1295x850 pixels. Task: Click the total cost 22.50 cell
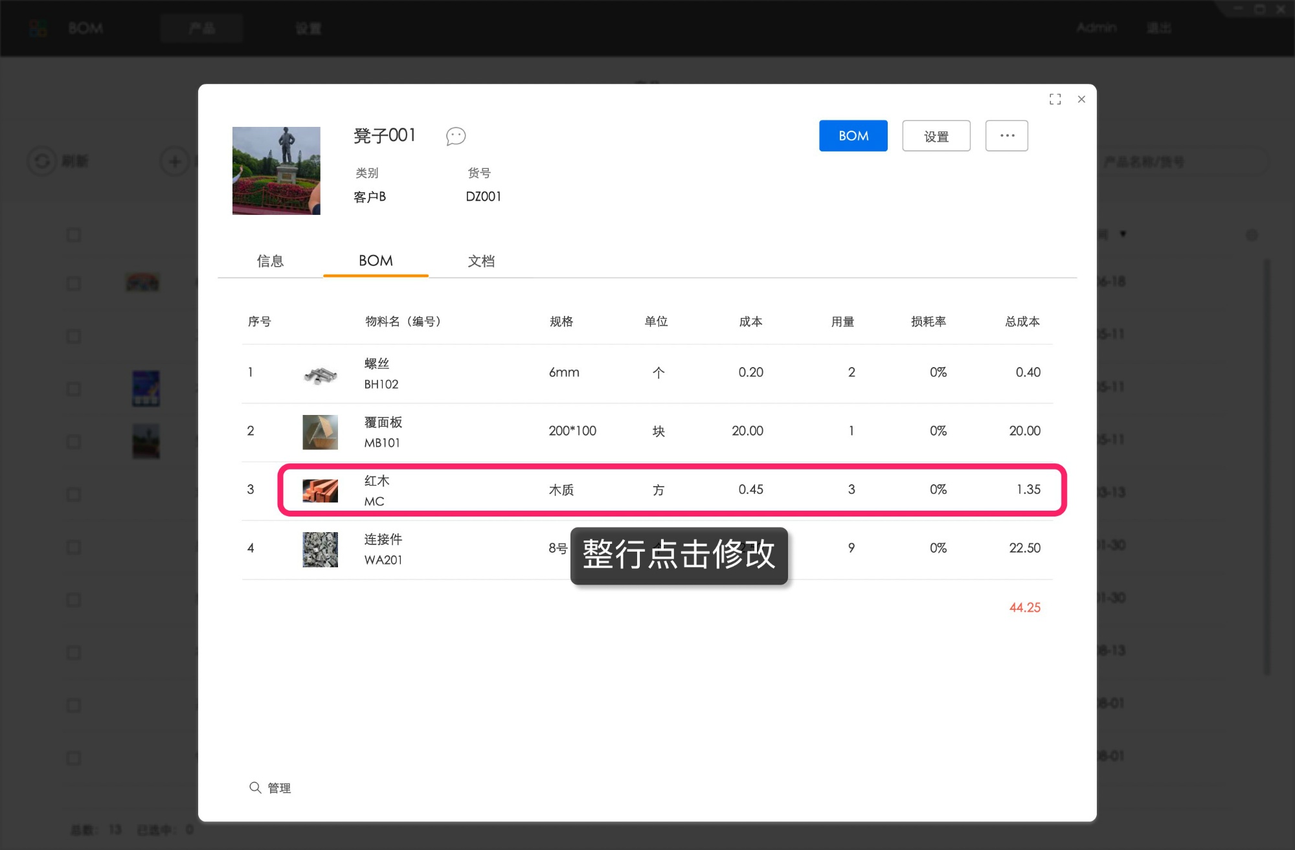(x=1024, y=548)
